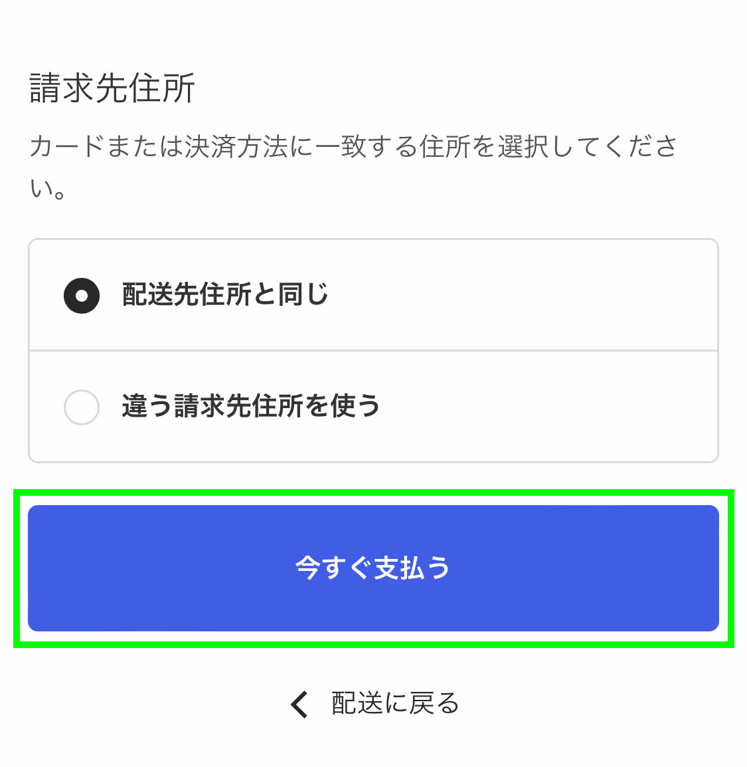
Task: Click the blue pay-now button's left edge
Action: click(x=46, y=568)
